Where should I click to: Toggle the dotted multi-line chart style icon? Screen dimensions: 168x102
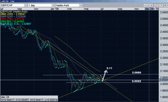pos(161,5)
